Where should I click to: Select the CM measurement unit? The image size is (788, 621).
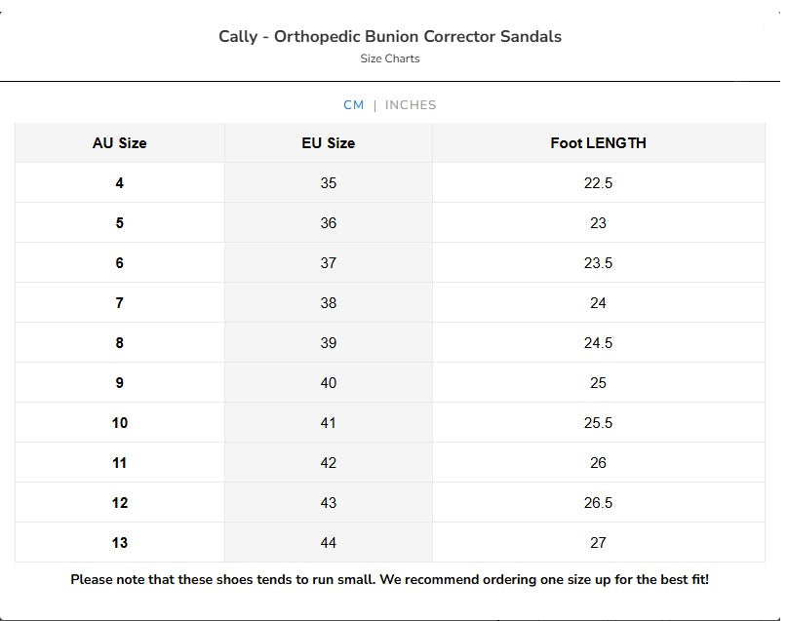pyautogui.click(x=352, y=104)
